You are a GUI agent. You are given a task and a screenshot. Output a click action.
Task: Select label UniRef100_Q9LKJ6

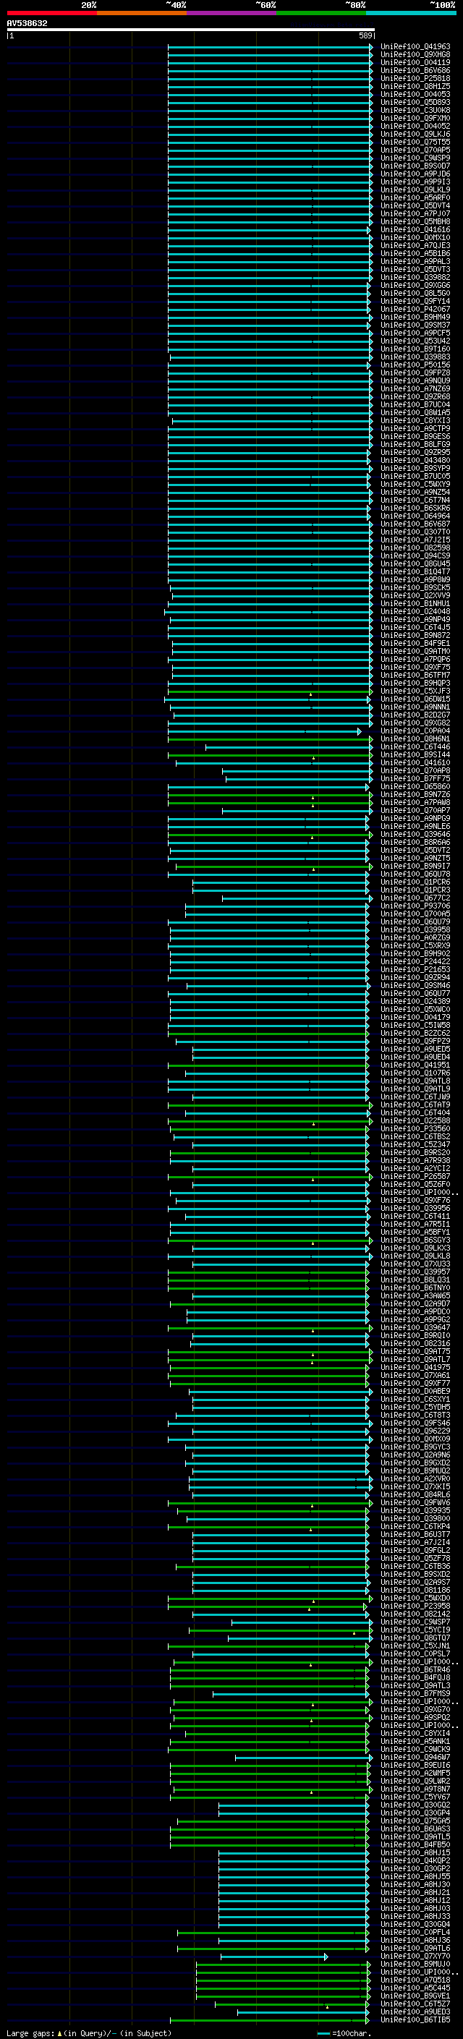(x=415, y=134)
